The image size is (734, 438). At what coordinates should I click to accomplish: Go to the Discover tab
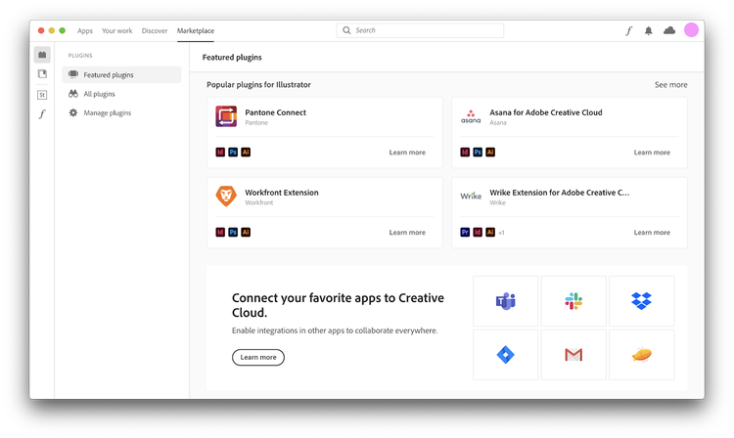(155, 30)
